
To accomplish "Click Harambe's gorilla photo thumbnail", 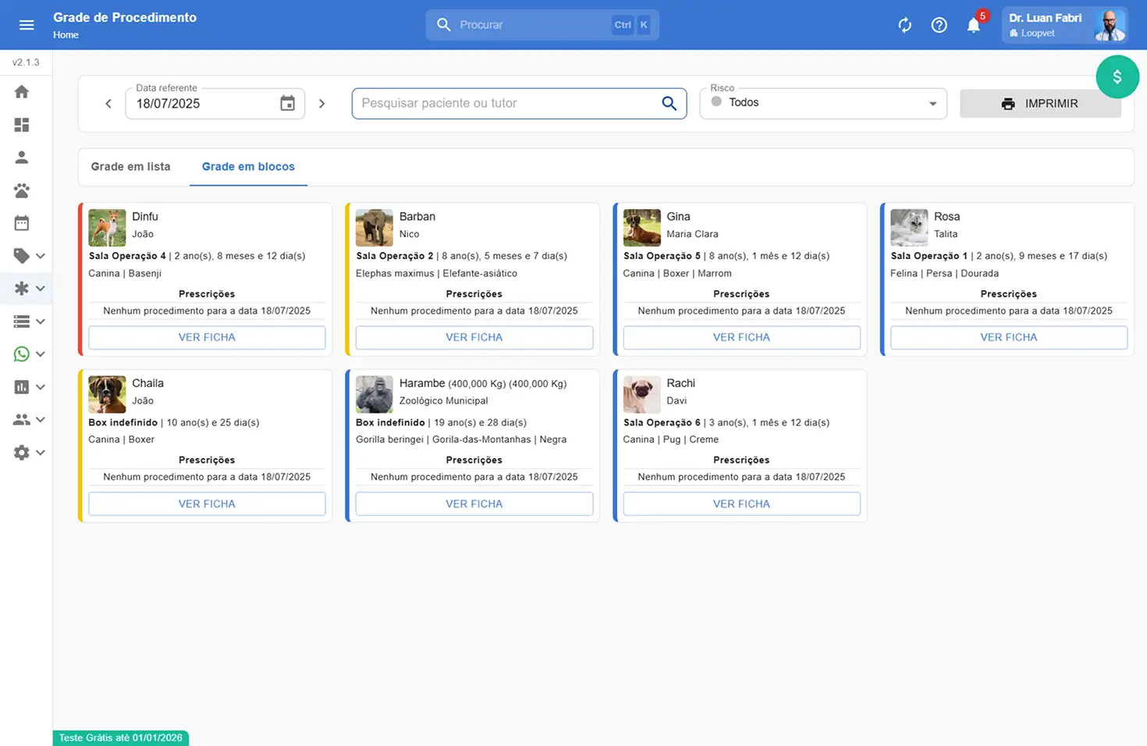I will [375, 394].
